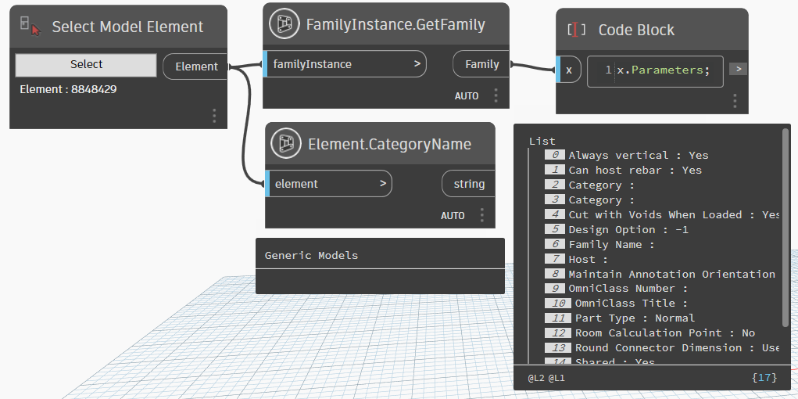This screenshot has width=798, height=399.
Task: Click the familyInstance input port
Action: tap(345, 64)
